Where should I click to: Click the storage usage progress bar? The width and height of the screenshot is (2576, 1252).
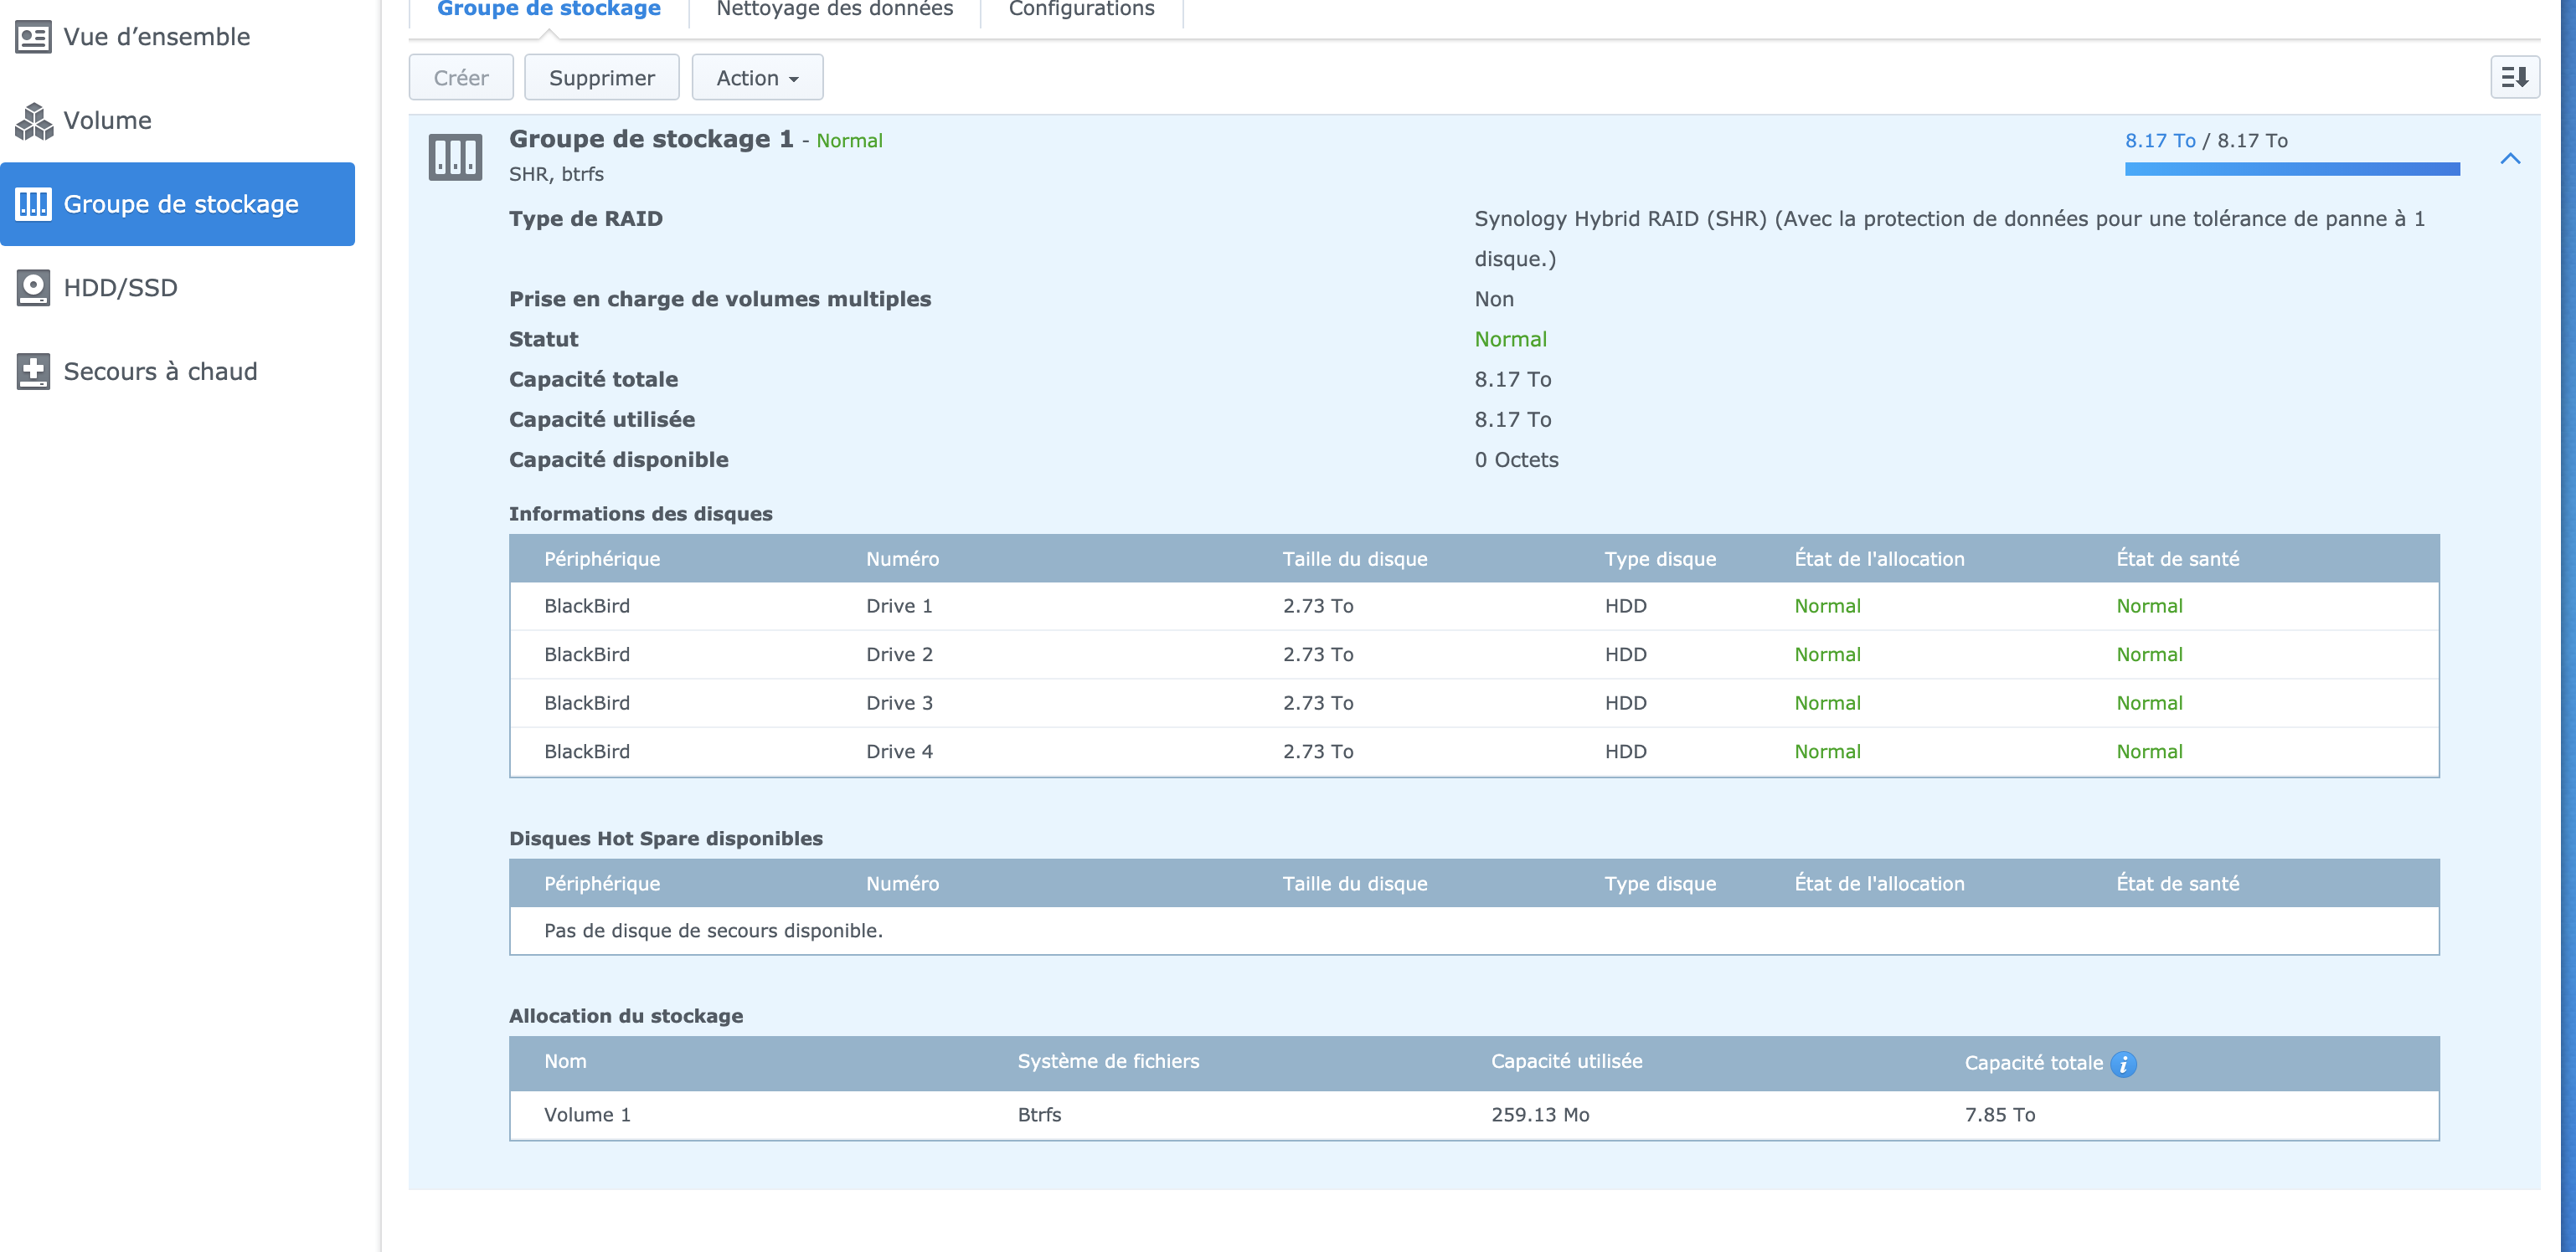point(2291,169)
